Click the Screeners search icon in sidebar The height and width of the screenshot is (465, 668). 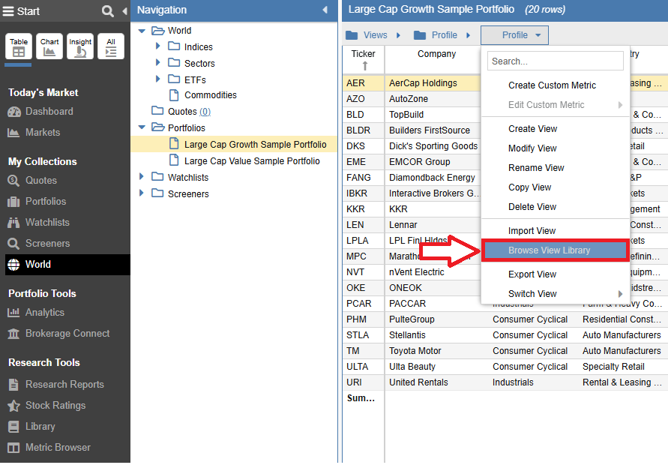click(x=13, y=243)
